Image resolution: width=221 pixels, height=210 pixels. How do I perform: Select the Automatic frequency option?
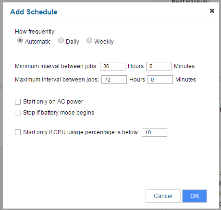pos(20,40)
